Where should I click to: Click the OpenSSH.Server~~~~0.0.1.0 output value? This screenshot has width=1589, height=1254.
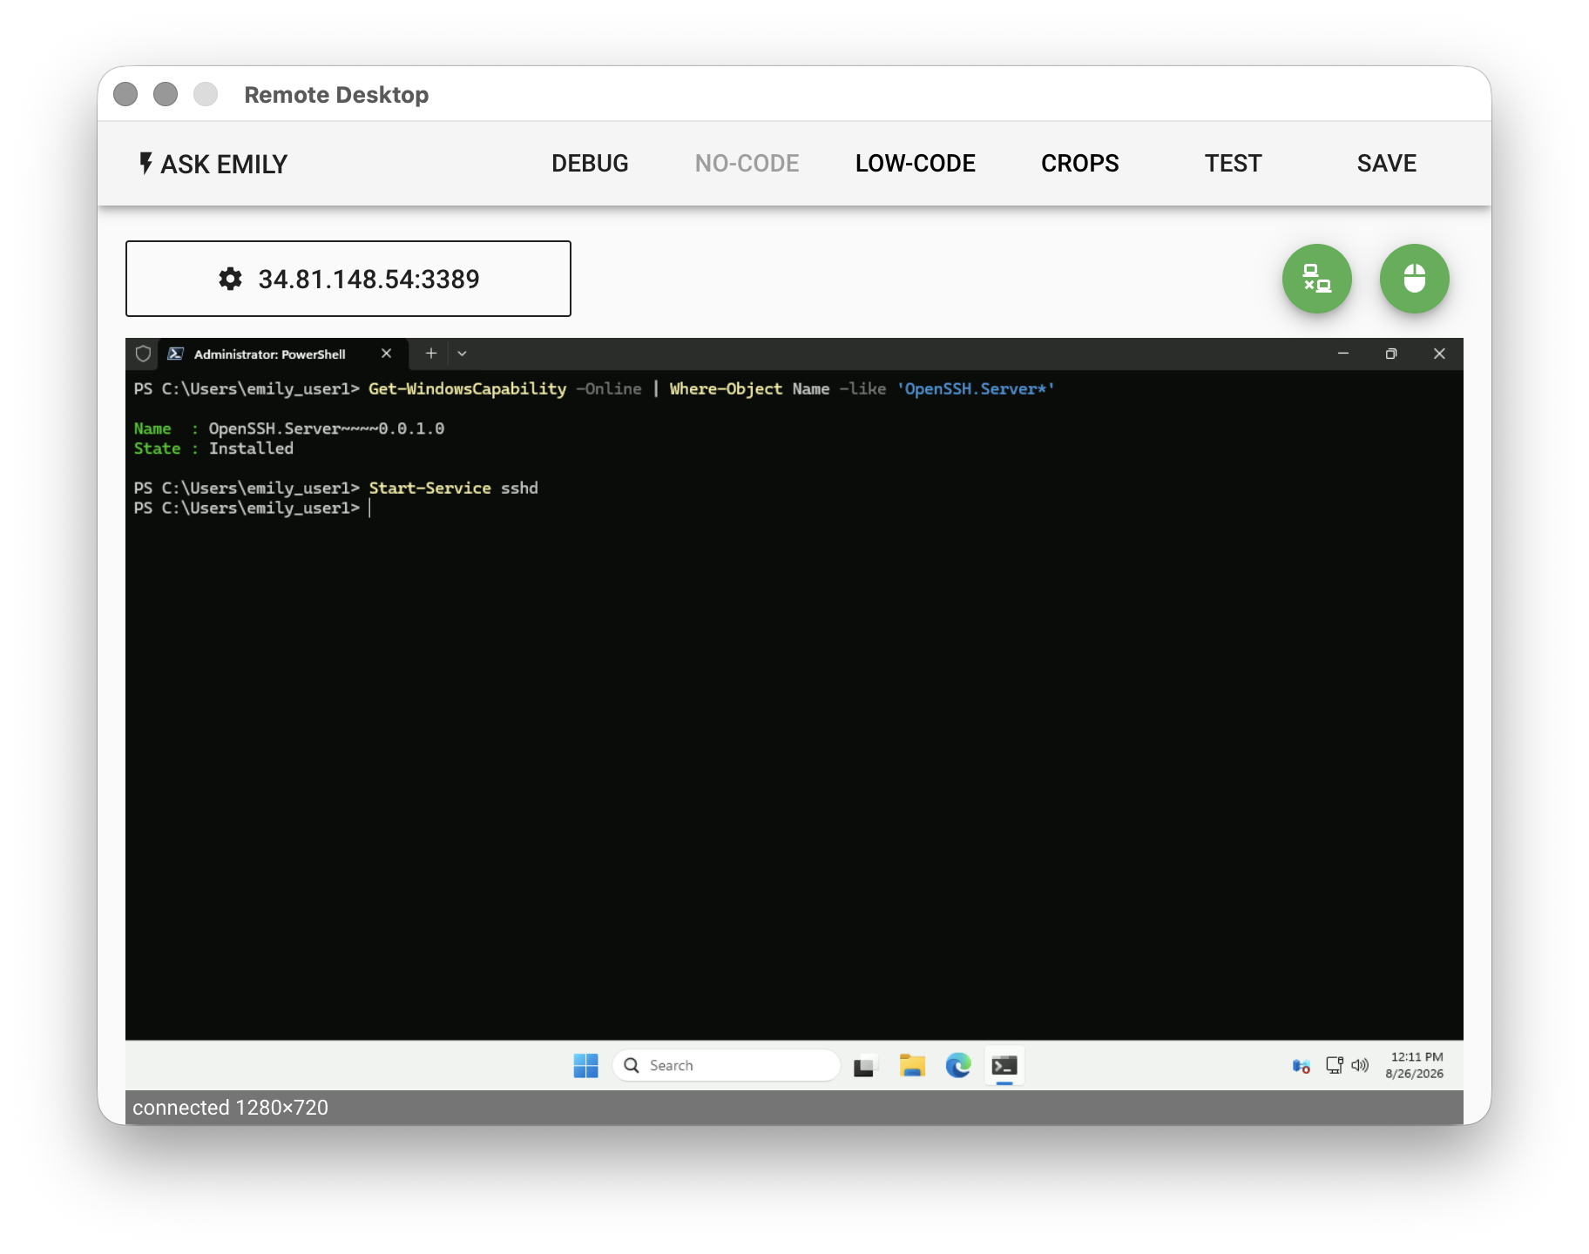[327, 428]
